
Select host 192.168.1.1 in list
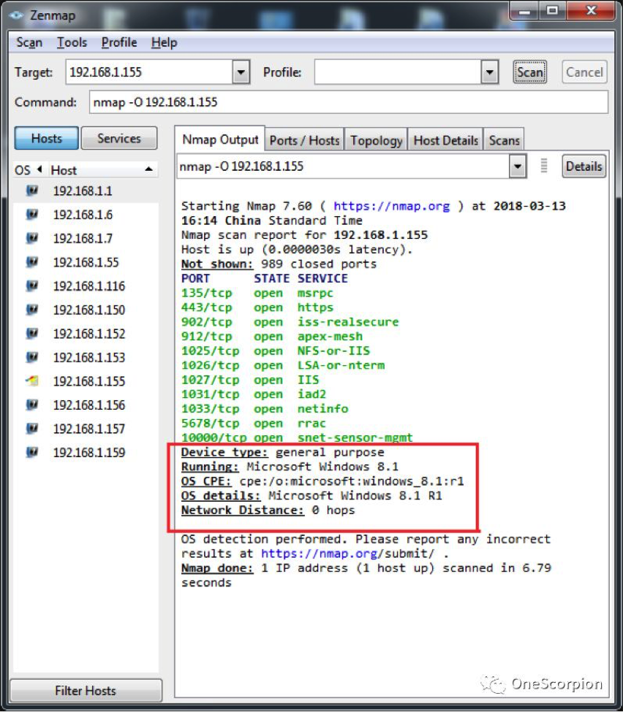coord(83,191)
